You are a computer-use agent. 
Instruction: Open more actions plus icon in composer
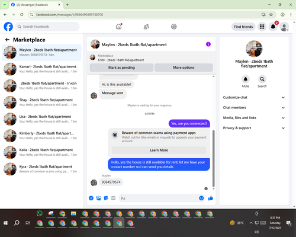coord(91,198)
